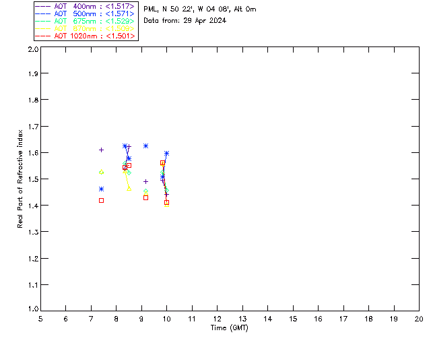Click the red square marker at time 10 near 1.41
Viewport: 431px width, 345px height.
tap(166, 203)
